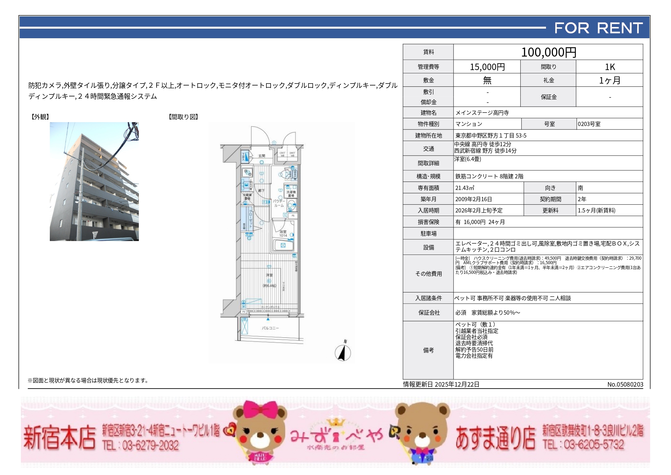Click the 浴室 1014 label on floor plan

pyautogui.click(x=283, y=234)
